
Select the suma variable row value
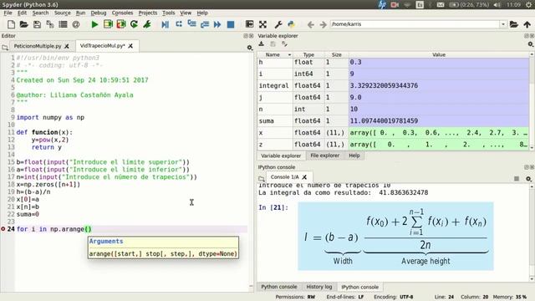click(x=439, y=120)
